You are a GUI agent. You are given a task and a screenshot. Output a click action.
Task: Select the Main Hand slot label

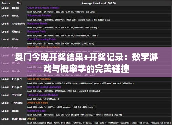(x=19, y=119)
